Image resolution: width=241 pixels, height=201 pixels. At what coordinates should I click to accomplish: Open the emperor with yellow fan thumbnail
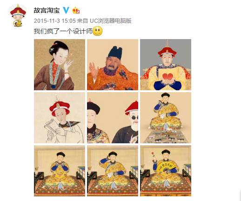tap(166, 171)
